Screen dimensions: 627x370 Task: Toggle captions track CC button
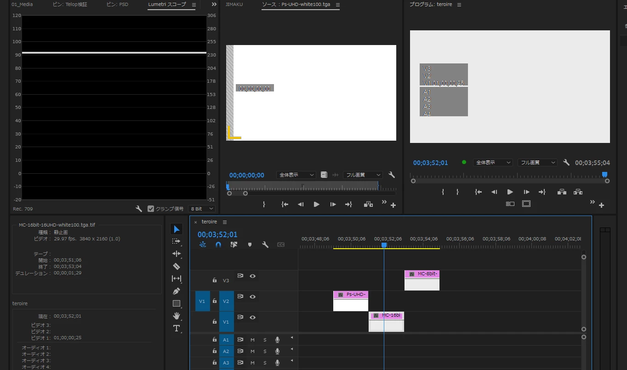(281, 245)
